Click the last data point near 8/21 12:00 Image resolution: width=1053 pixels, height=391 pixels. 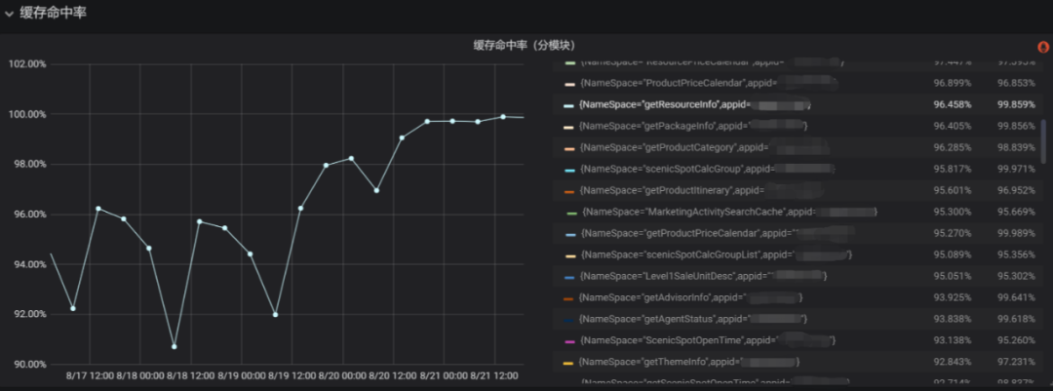(503, 117)
